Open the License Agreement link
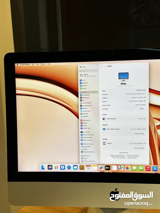160x213 pixels. pos(133,157)
